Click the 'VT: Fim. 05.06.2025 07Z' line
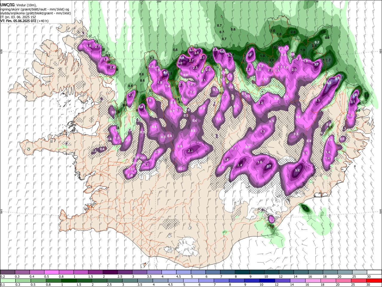This screenshot has height=287, width=382. tap(19, 21)
